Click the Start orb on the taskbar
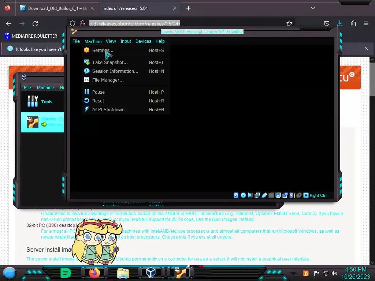Image resolution: width=375 pixels, height=281 pixels. [x=9, y=273]
